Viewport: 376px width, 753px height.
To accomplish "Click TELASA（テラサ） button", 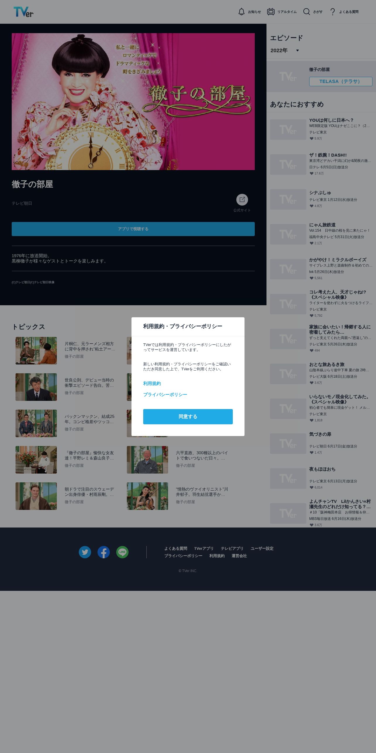I will pyautogui.click(x=341, y=82).
